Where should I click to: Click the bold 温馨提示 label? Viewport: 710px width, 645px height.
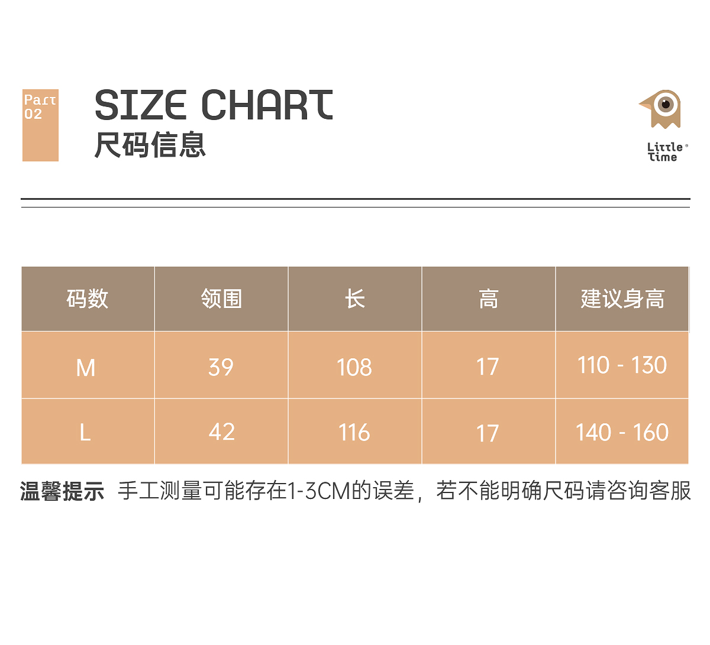[x=62, y=491]
